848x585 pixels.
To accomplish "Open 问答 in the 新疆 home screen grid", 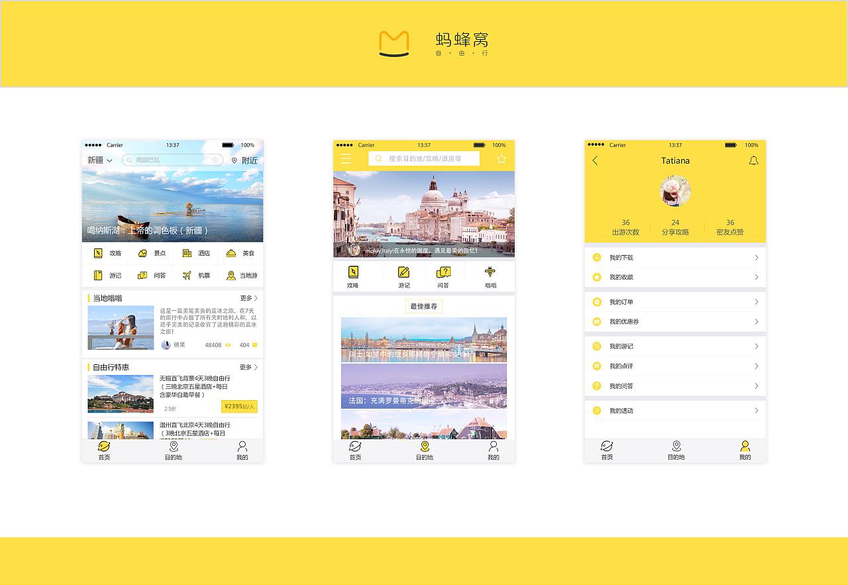I will 152,275.
